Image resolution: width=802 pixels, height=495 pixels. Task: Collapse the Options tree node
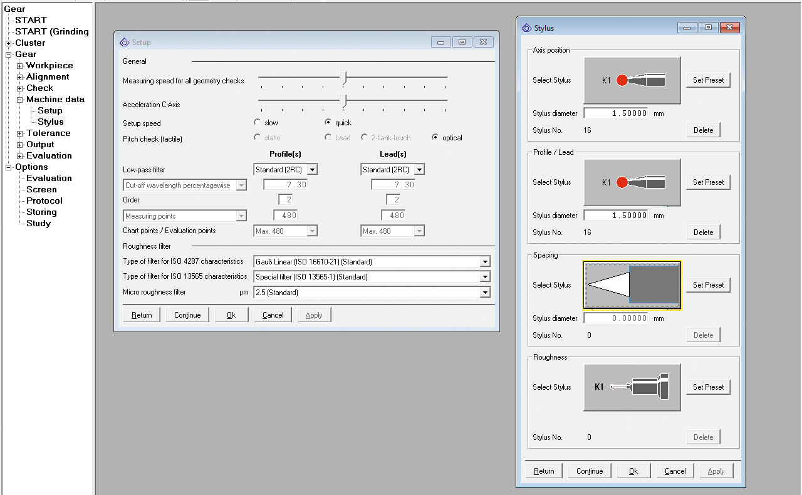tap(9, 167)
